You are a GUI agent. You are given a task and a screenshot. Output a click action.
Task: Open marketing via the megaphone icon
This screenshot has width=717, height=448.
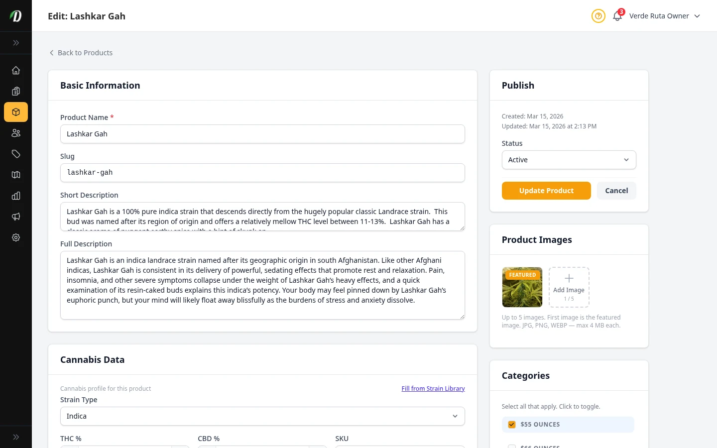coord(16,217)
